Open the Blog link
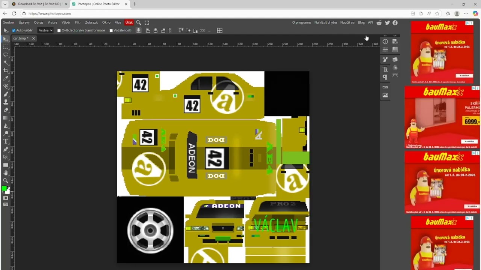This screenshot has height=270, width=481. (x=361, y=22)
